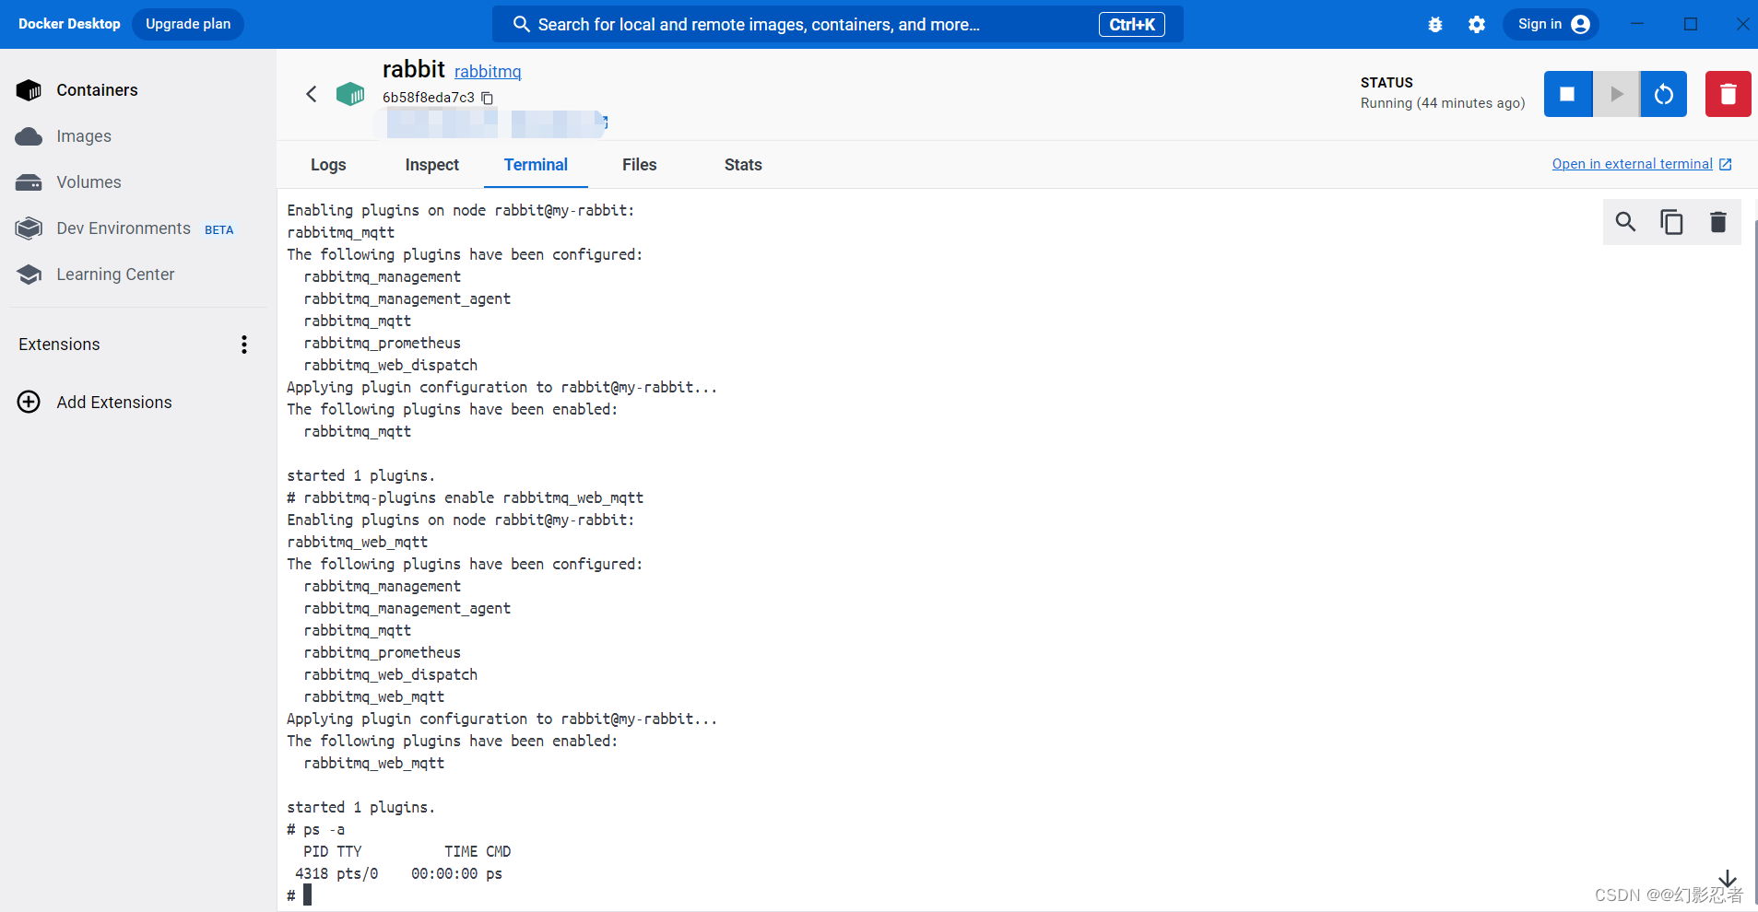The height and width of the screenshot is (912, 1758).
Task: Click the '4318 pts/0' process row
Action: (398, 873)
